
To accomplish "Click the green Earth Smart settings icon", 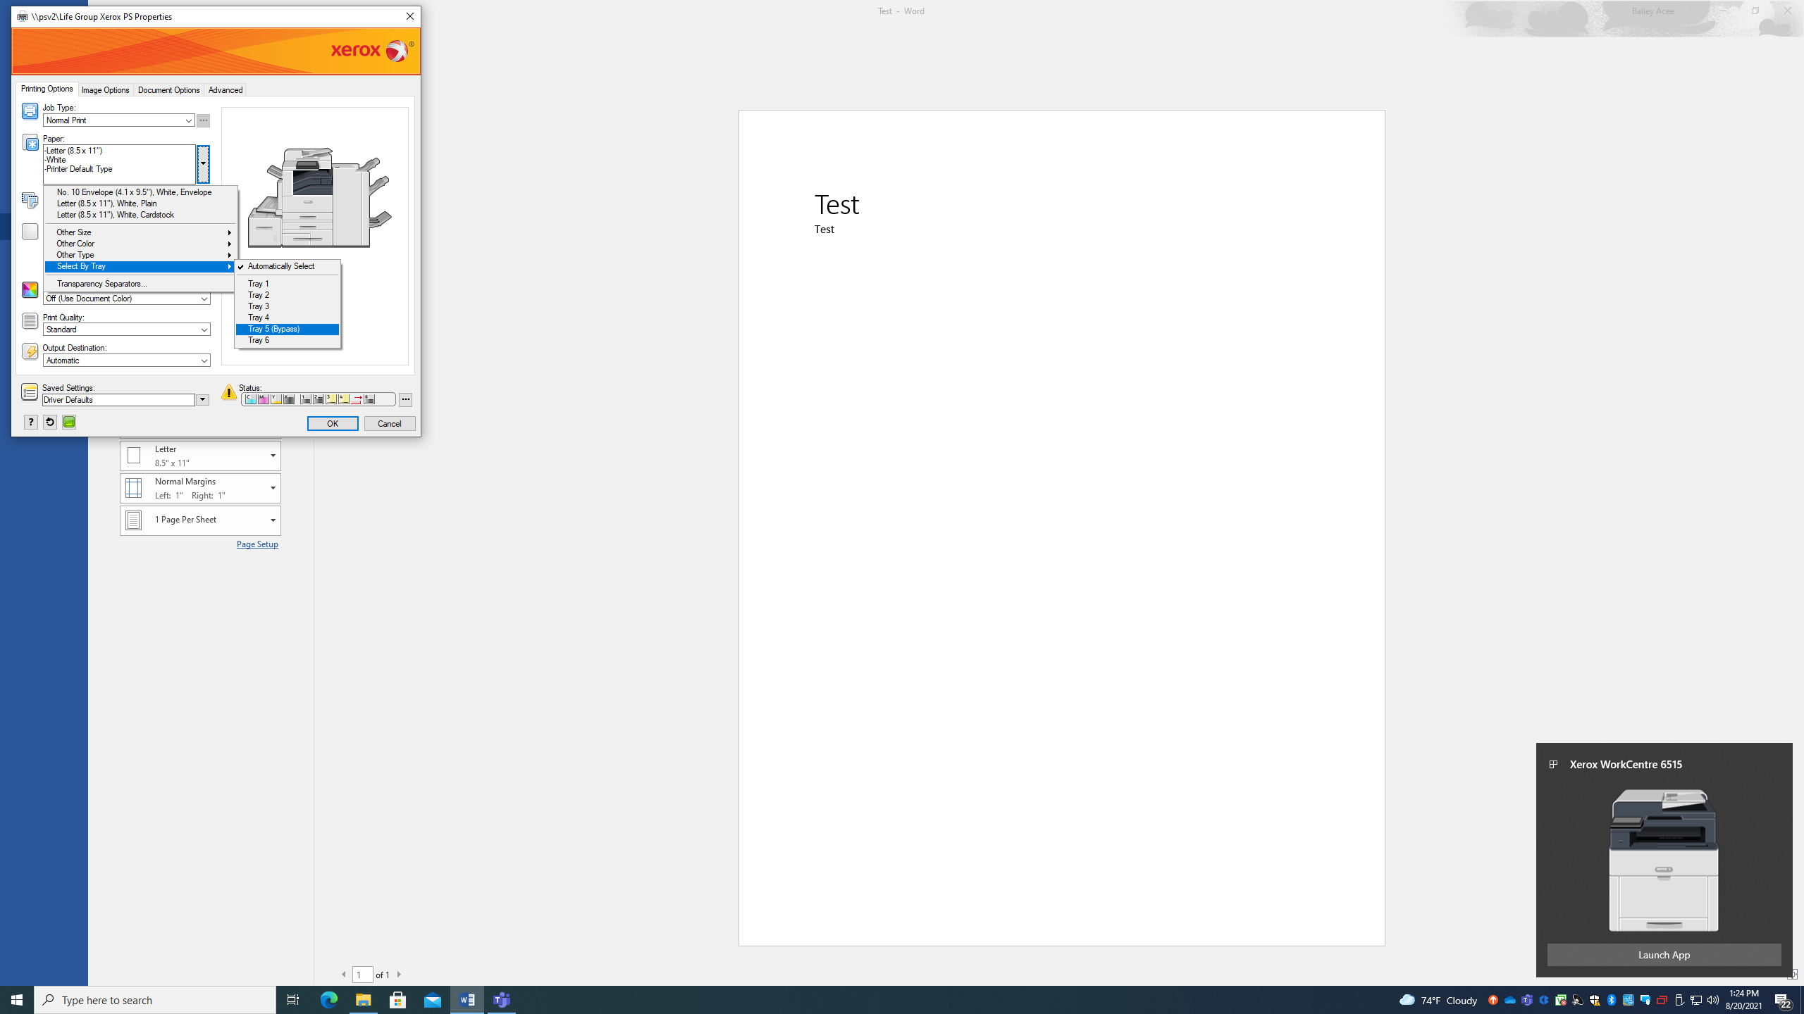I will (69, 422).
